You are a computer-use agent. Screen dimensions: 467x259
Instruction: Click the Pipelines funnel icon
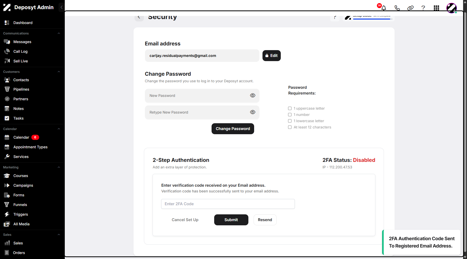click(x=7, y=89)
